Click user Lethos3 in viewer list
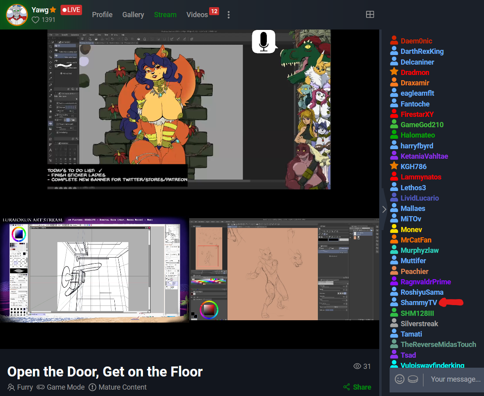The height and width of the screenshot is (396, 484). (x=413, y=188)
